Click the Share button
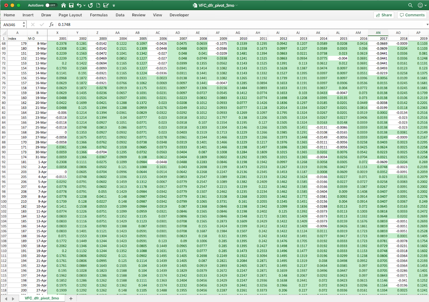Screen dimensions: 429x302 coord(384,15)
